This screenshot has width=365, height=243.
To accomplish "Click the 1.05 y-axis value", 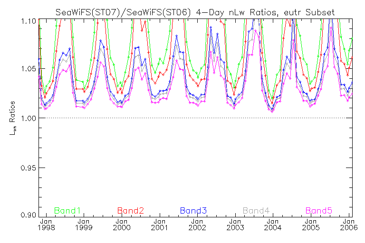I will pos(29,69).
